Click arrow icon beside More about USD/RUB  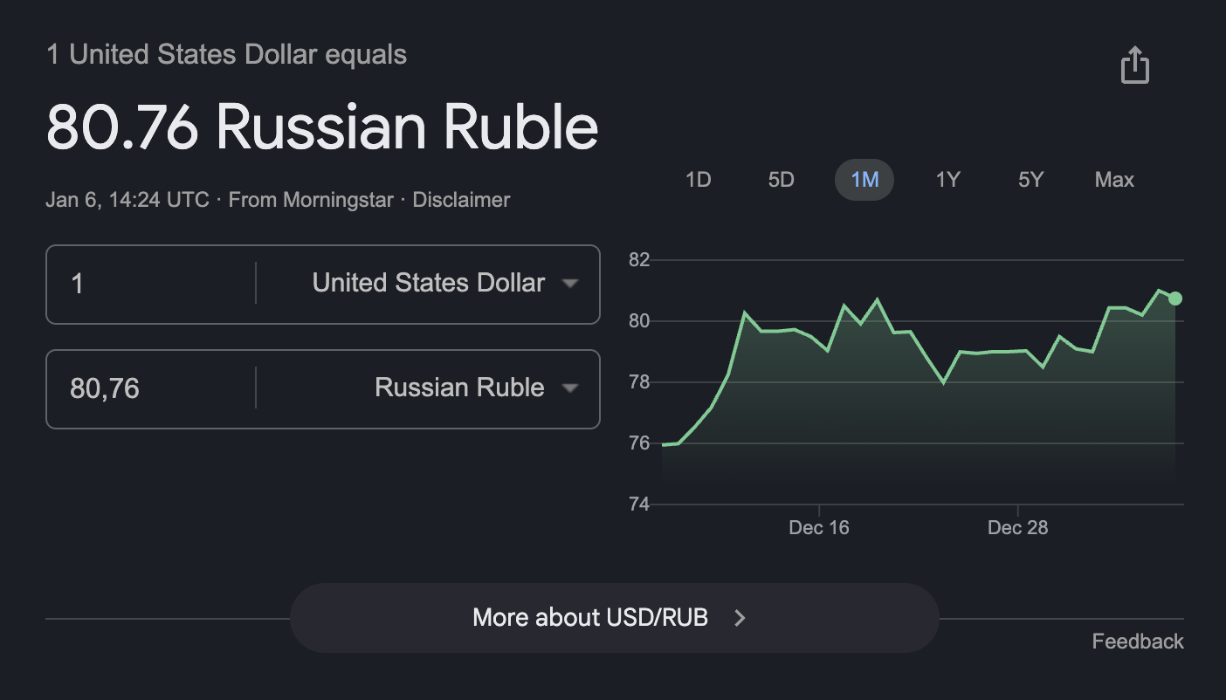point(740,618)
